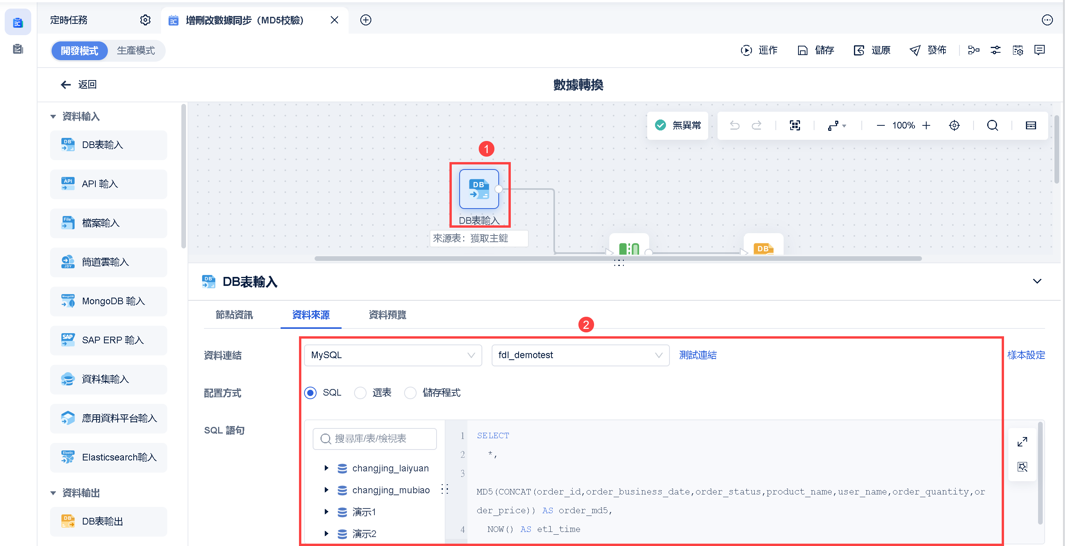Select the DB表輸入 node on canvas
Screen dimensions: 1065x546
point(479,189)
